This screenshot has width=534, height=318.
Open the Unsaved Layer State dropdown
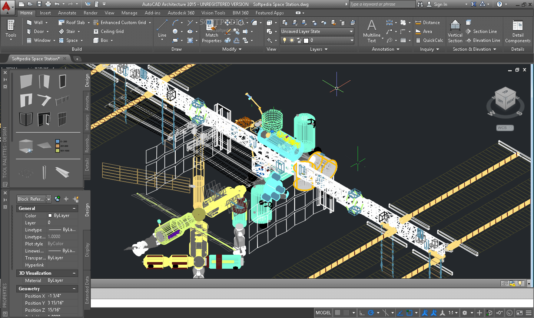point(317,31)
